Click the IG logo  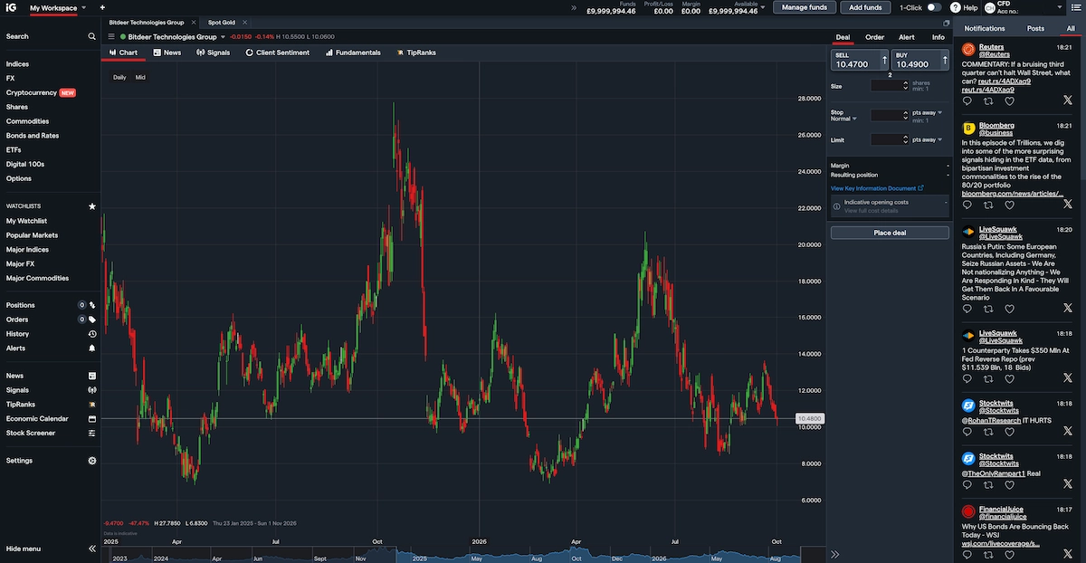[11, 7]
